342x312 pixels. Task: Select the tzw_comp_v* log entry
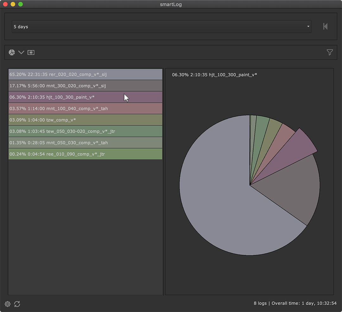click(85, 120)
